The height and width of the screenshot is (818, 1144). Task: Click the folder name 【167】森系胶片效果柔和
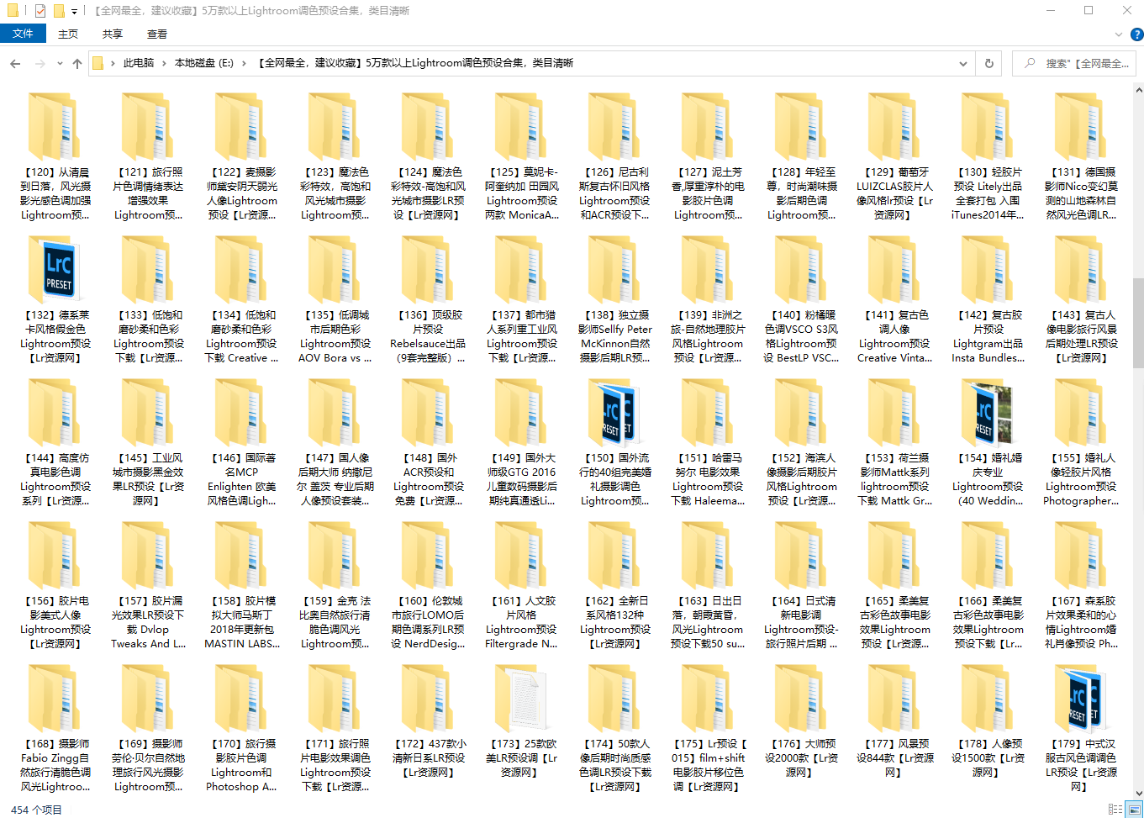tap(1081, 622)
